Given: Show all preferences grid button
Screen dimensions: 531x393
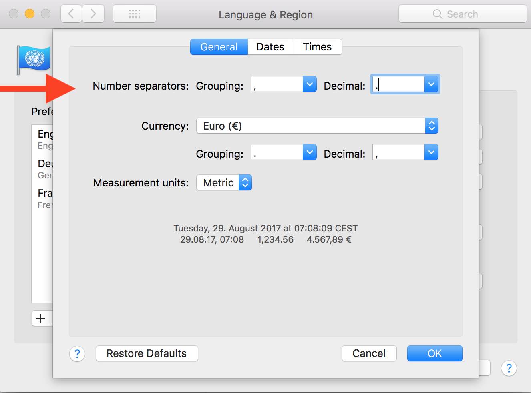Looking at the screenshot, I should (135, 14).
